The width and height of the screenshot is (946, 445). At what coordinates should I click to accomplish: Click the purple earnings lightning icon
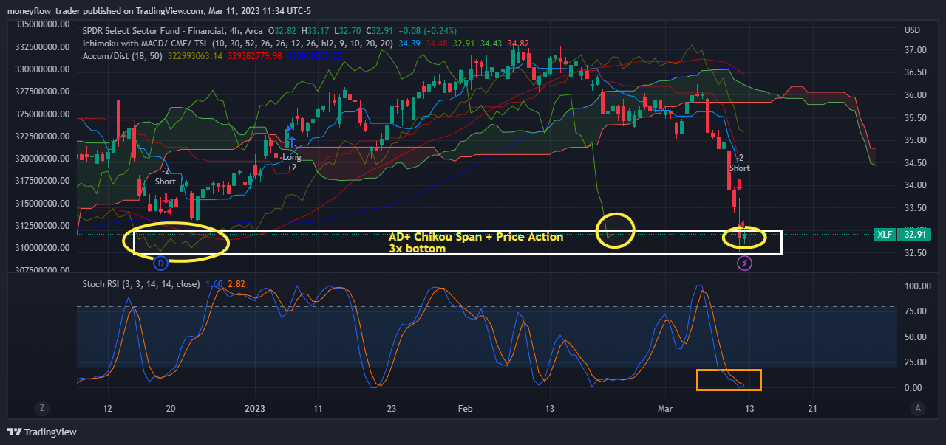745,263
